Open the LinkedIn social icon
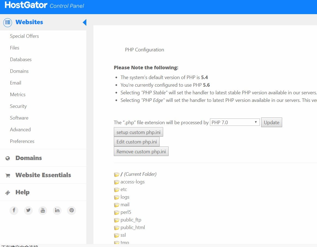Image resolution: width=317 pixels, height=247 pixels. click(57, 210)
